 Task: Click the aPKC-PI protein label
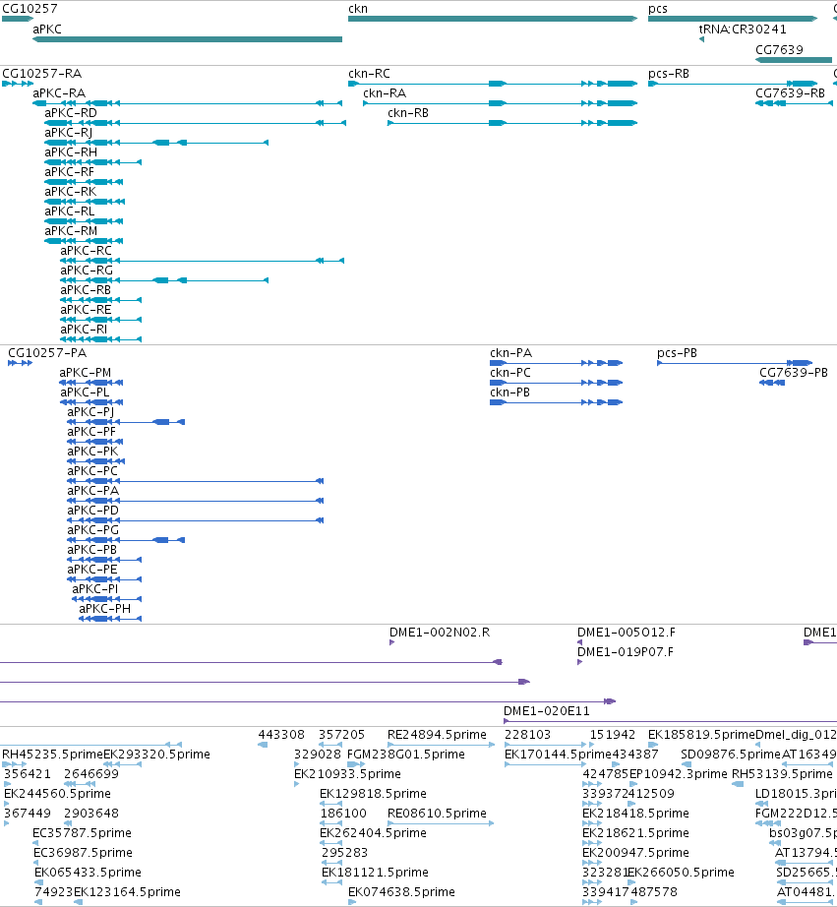(94, 589)
